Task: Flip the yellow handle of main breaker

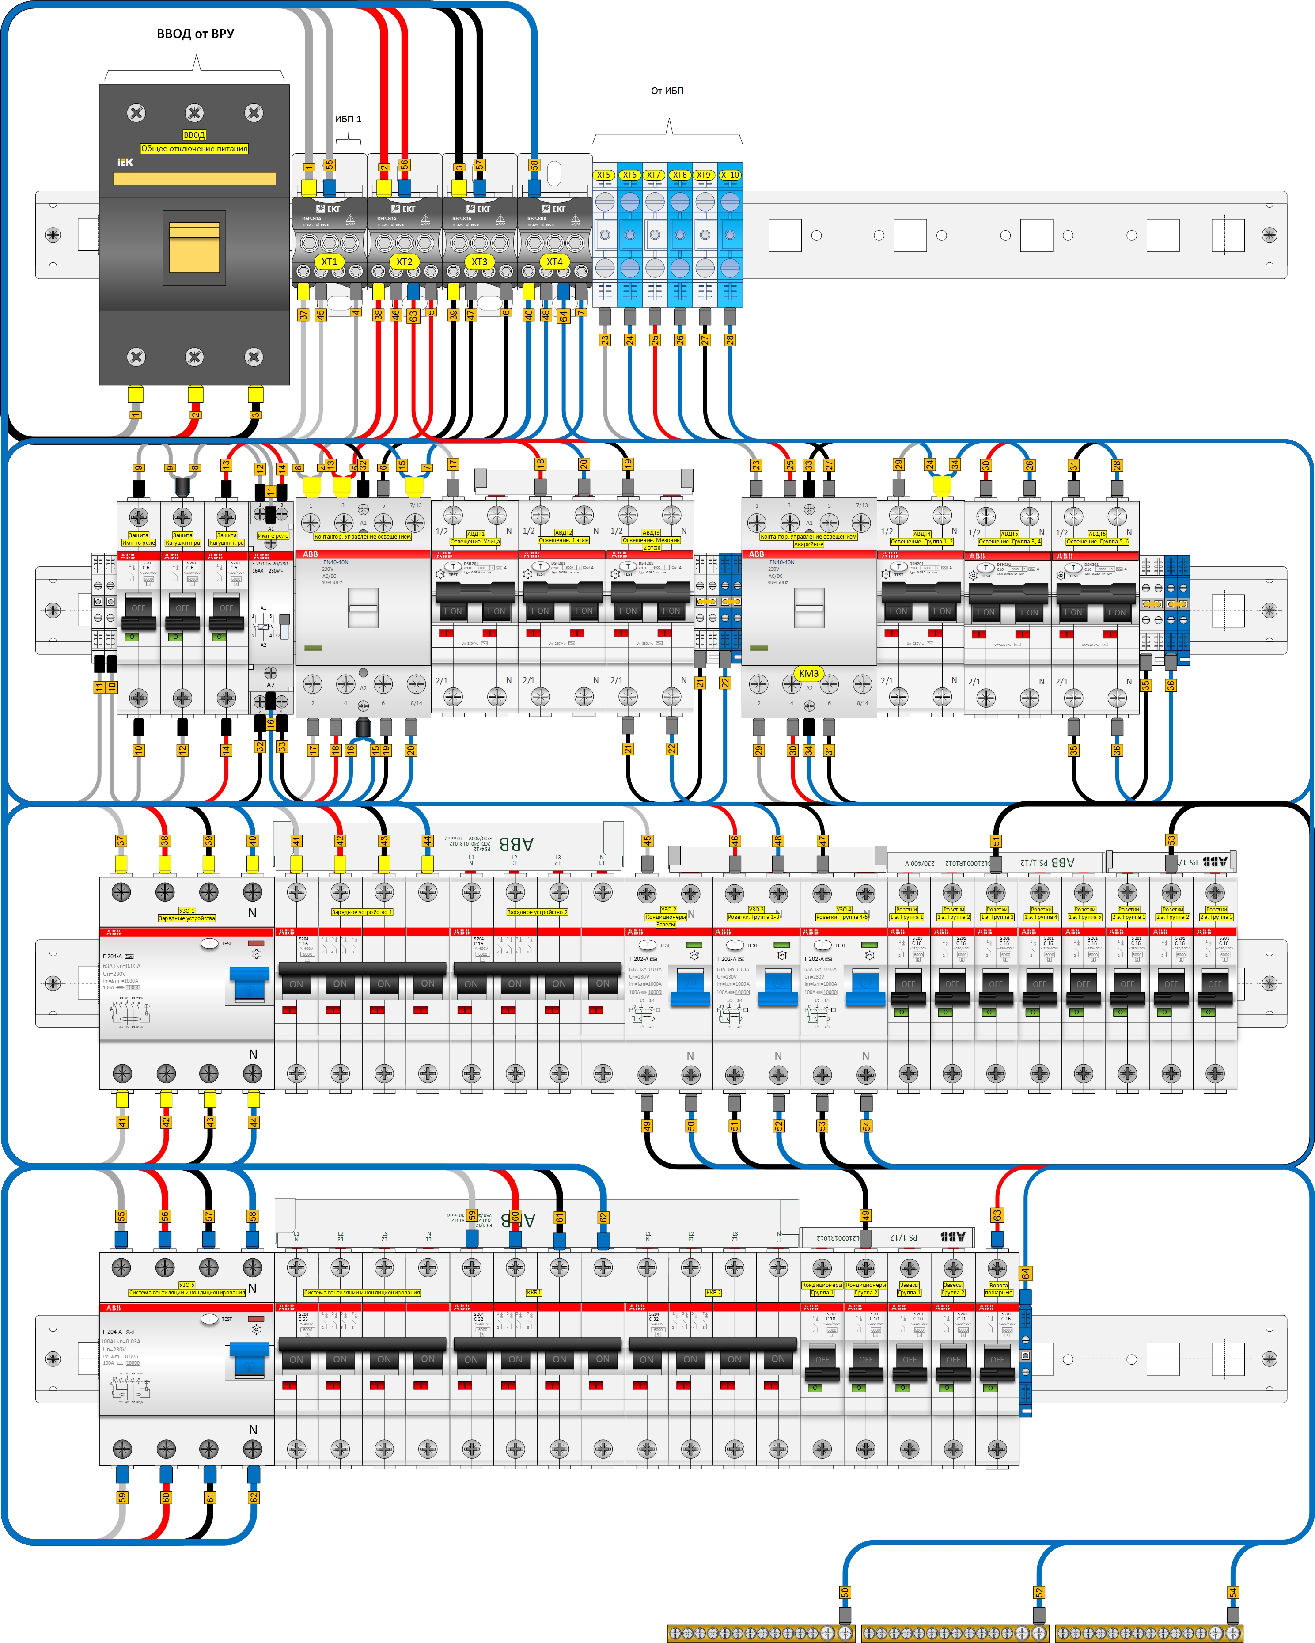Action: (x=194, y=248)
